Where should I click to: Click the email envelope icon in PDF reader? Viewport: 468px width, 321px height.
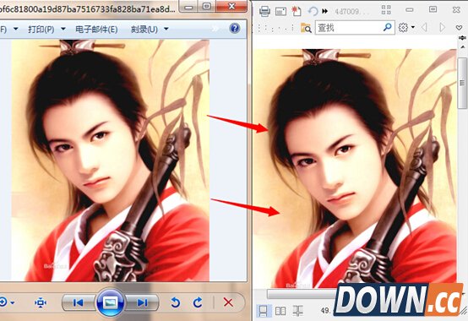pos(280,12)
